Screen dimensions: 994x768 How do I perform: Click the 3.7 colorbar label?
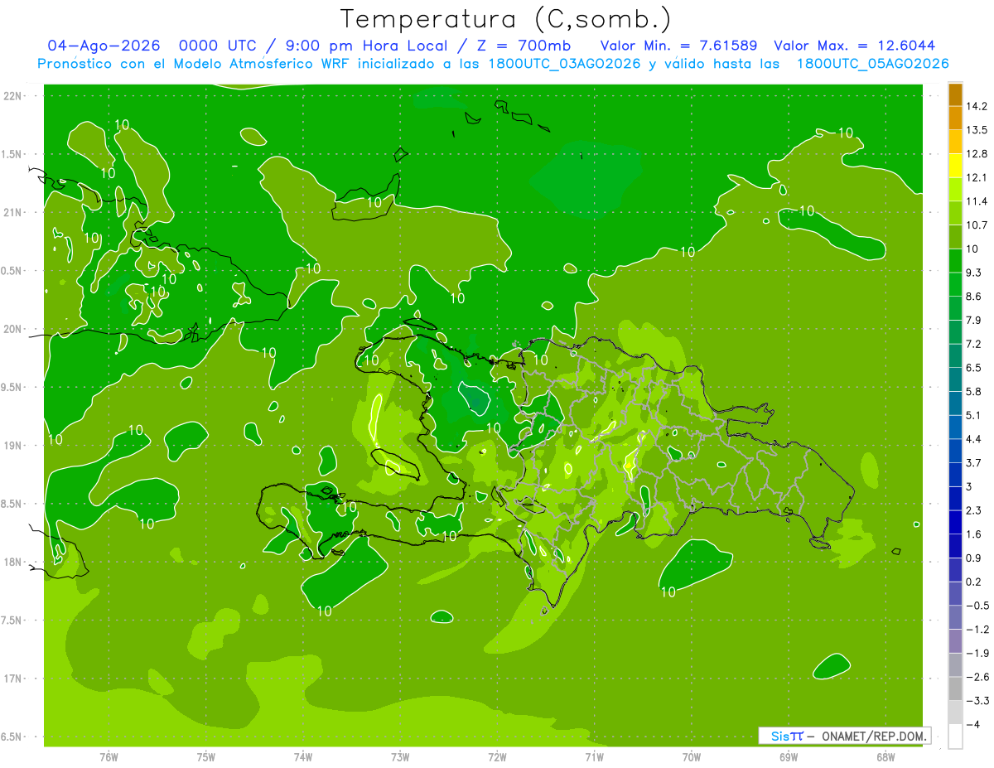[x=975, y=463]
